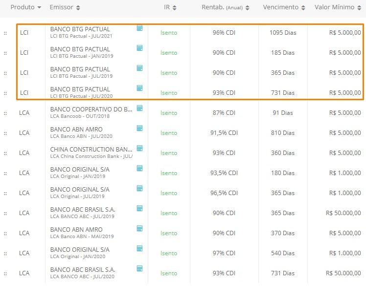Sort table by Valor Mínimo header

click(x=338, y=7)
